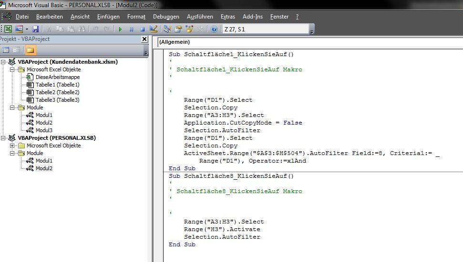Viewport: 463px width, 262px height.
Task: Open the Properties Window toolbar icon
Action: pos(178,29)
